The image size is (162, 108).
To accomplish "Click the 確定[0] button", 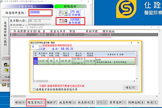I will [x=130, y=88].
